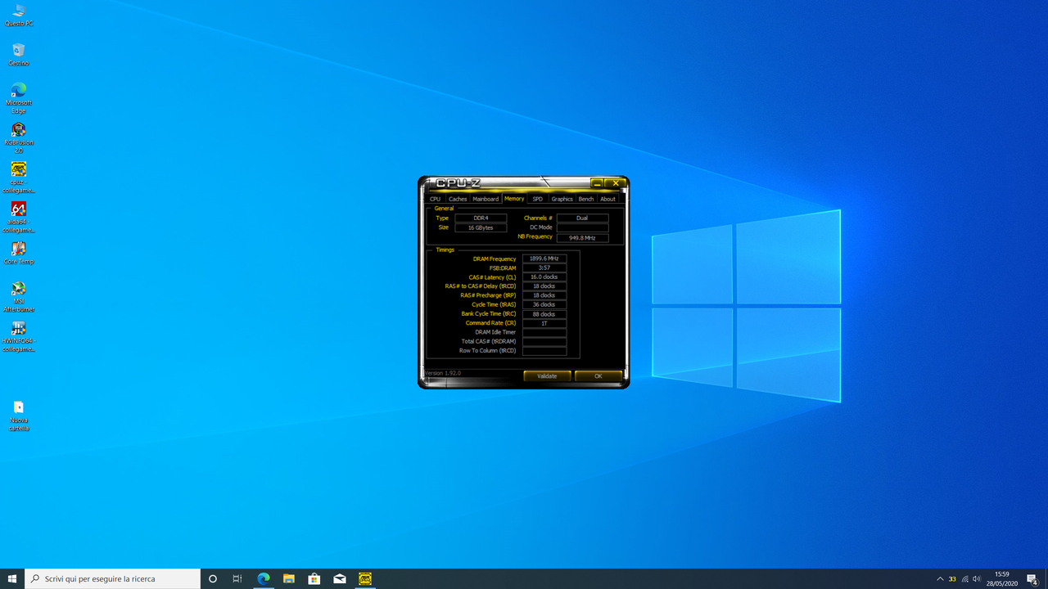Open the CPU tab in CPU-Z

(435, 199)
